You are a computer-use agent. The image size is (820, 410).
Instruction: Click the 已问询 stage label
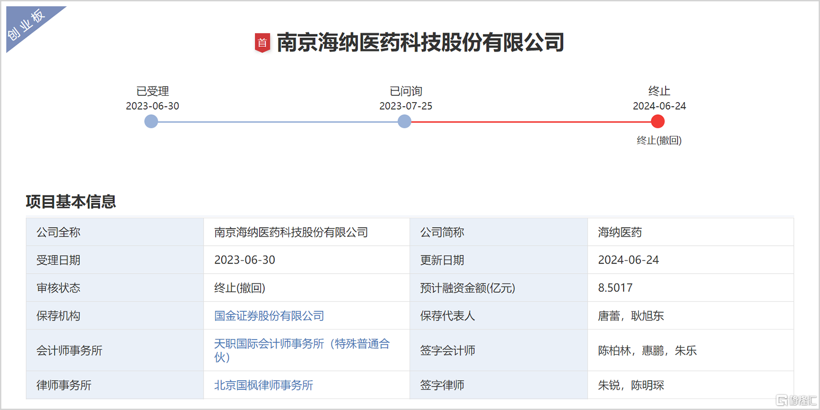pos(406,91)
